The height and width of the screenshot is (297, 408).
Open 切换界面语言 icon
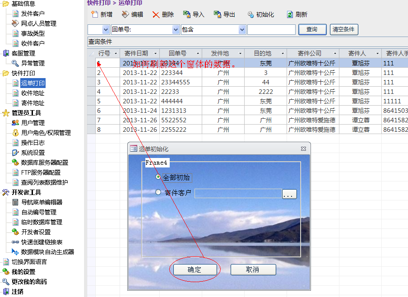coord(6,262)
